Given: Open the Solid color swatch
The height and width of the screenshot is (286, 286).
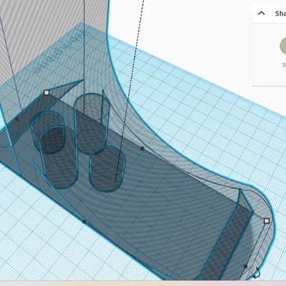Looking at the screenshot, I should tap(283, 46).
